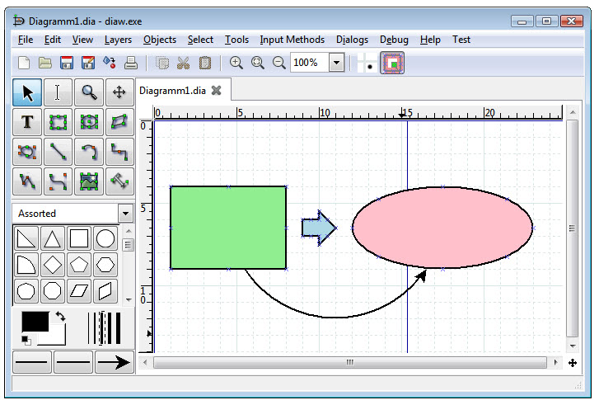The width and height of the screenshot is (599, 400).
Task: Open the Select menu
Action: [x=200, y=40]
